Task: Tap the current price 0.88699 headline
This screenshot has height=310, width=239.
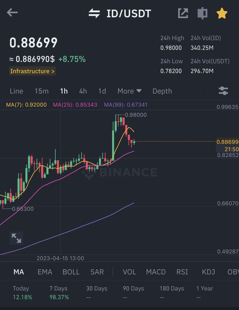Action: pos(33,43)
